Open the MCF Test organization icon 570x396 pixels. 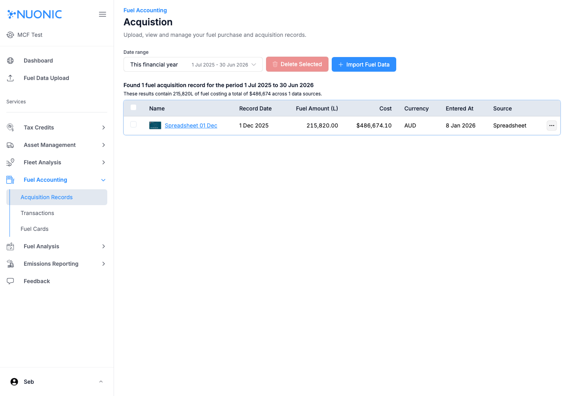click(x=10, y=34)
